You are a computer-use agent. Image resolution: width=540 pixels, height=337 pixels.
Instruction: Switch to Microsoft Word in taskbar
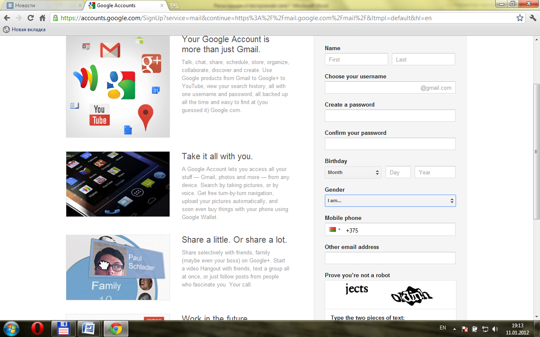pos(89,328)
